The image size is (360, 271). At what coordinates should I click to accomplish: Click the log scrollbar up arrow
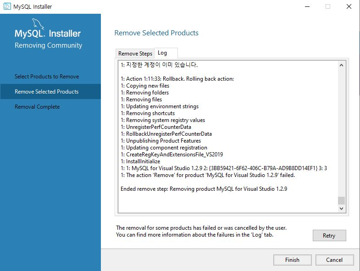[x=341, y=65]
